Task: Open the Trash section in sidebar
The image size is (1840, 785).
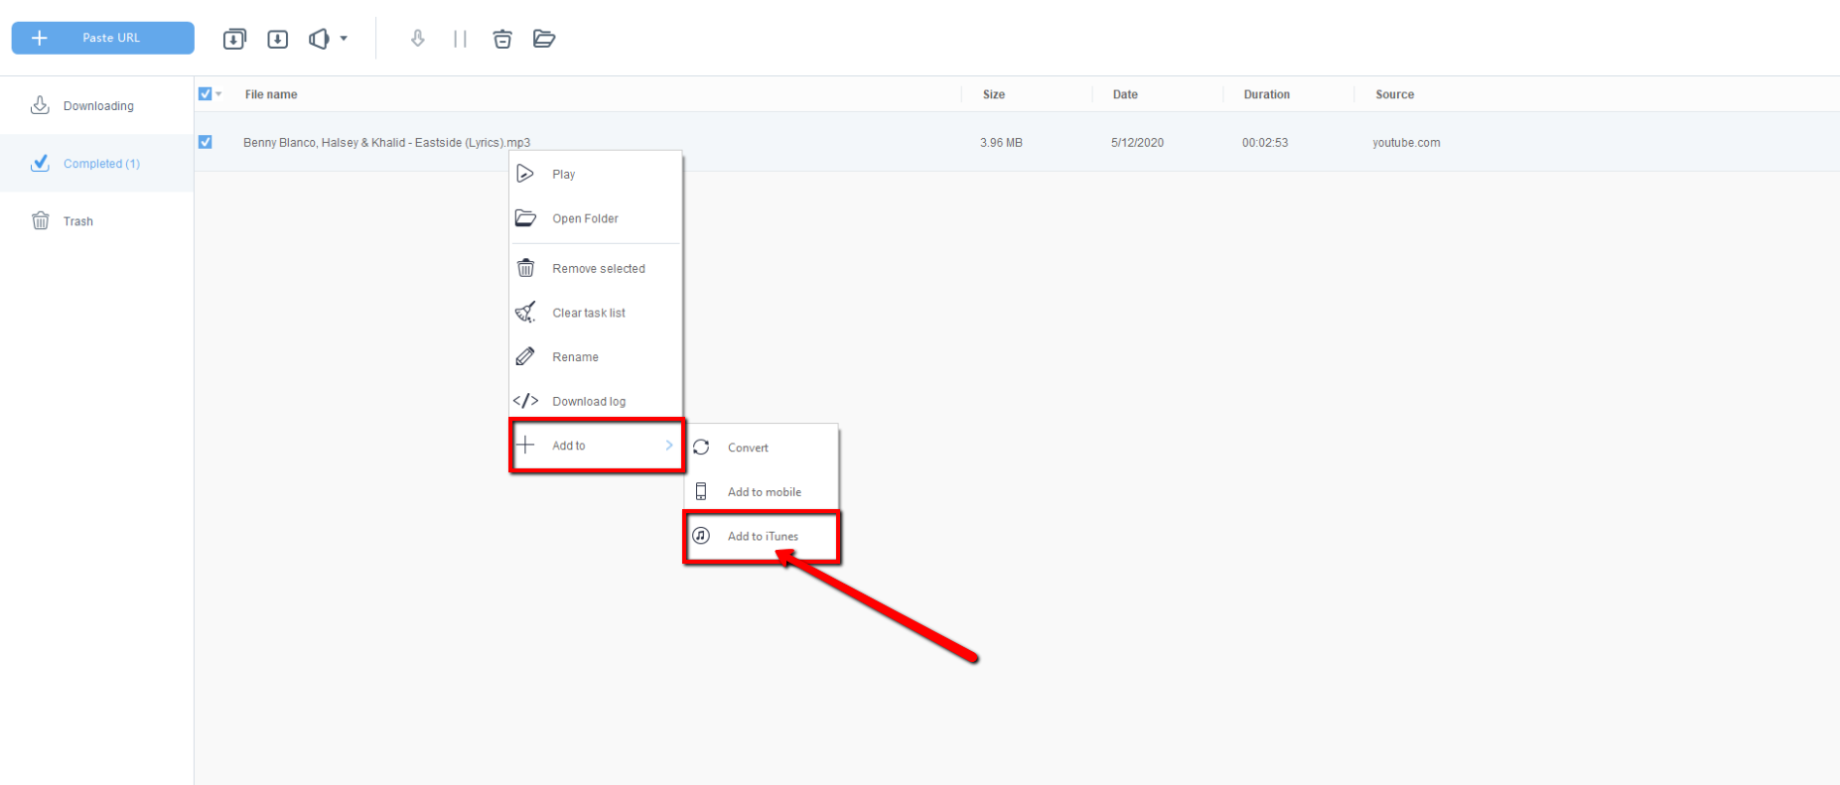Action: (x=77, y=221)
